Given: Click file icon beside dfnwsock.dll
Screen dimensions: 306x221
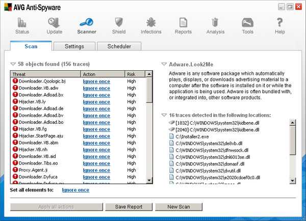Looking at the screenshot, I should tap(171, 150).
